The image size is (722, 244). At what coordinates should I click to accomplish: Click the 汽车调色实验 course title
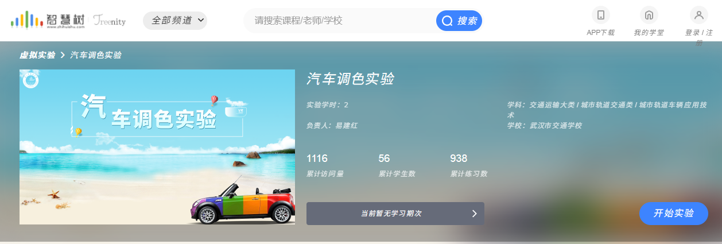pos(350,79)
